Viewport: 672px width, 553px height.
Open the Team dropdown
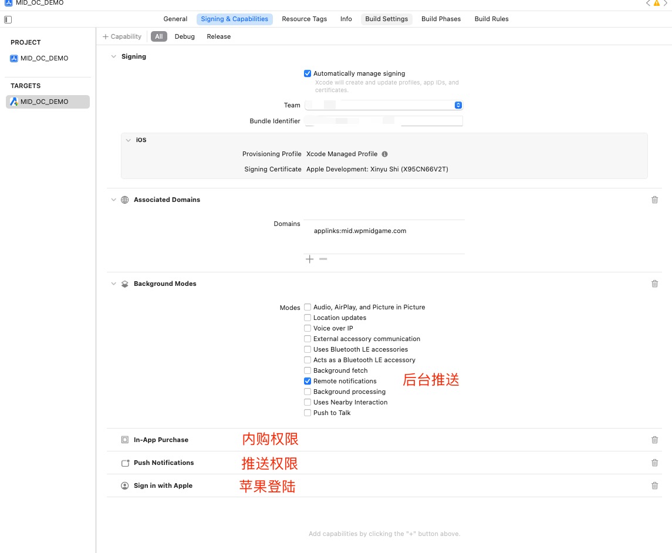click(384, 105)
